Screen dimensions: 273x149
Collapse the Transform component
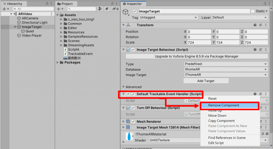123,25
